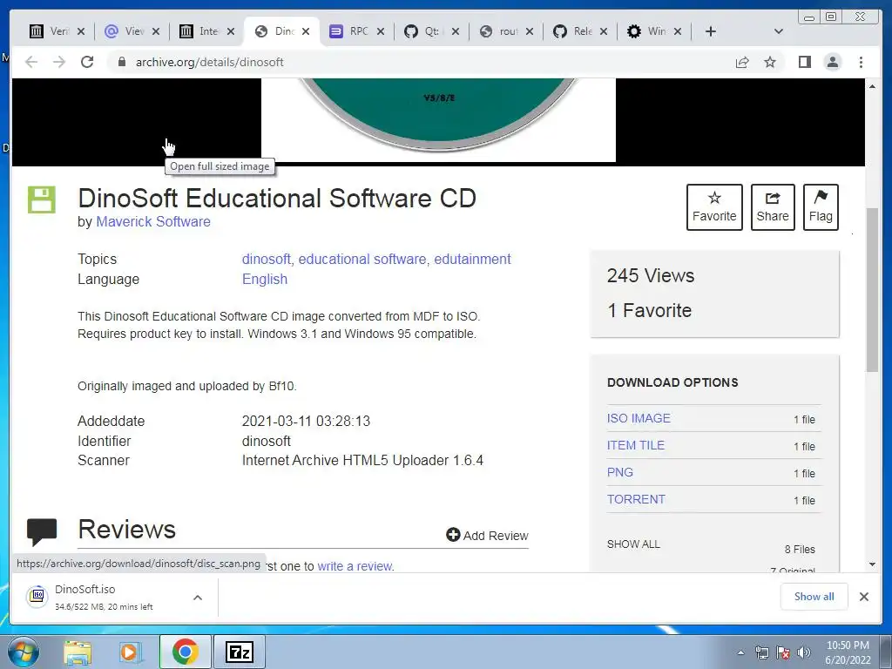Open the educational software topic link
The image size is (892, 669).
click(362, 259)
